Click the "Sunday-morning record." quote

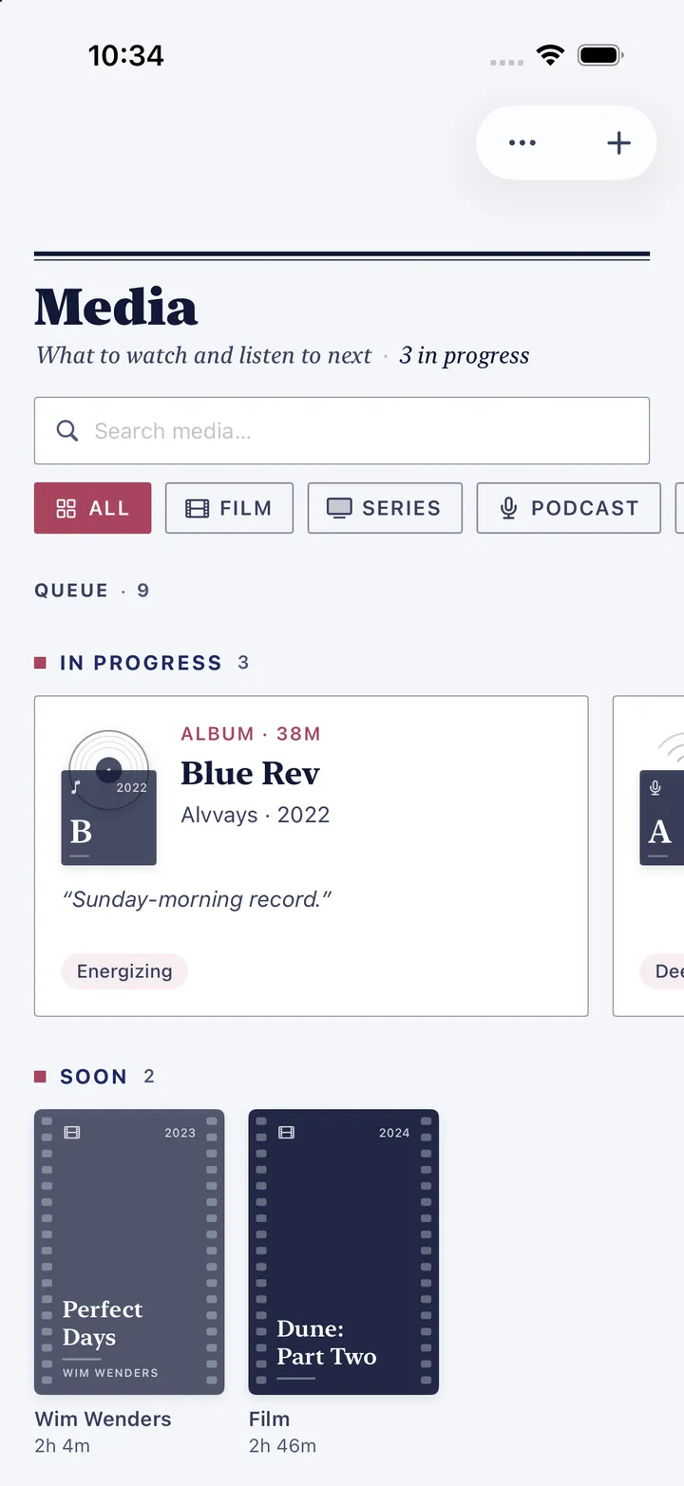click(x=197, y=900)
